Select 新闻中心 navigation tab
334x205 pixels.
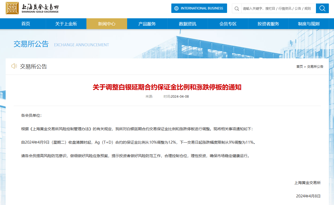coord(107,24)
